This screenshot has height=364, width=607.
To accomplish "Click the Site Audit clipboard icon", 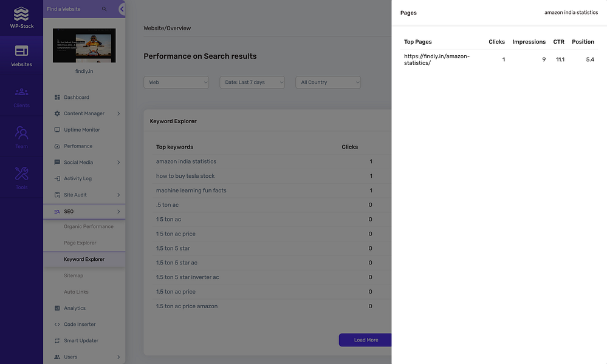I will click(x=57, y=195).
